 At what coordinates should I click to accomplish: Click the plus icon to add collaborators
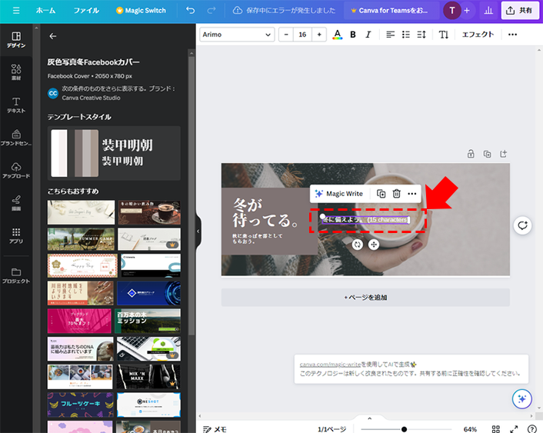coord(467,11)
